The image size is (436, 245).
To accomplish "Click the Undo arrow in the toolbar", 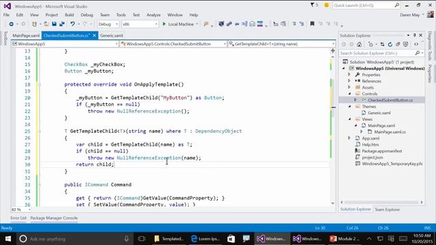I will pyautogui.click(x=73, y=24).
